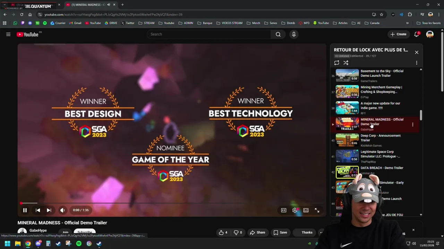This screenshot has height=249, width=444.
Task: Like the video
Action: click(x=223, y=232)
